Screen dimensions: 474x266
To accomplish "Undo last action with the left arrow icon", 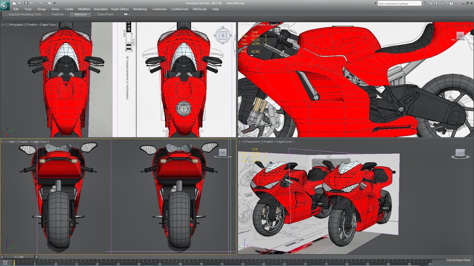I will (32, 3).
